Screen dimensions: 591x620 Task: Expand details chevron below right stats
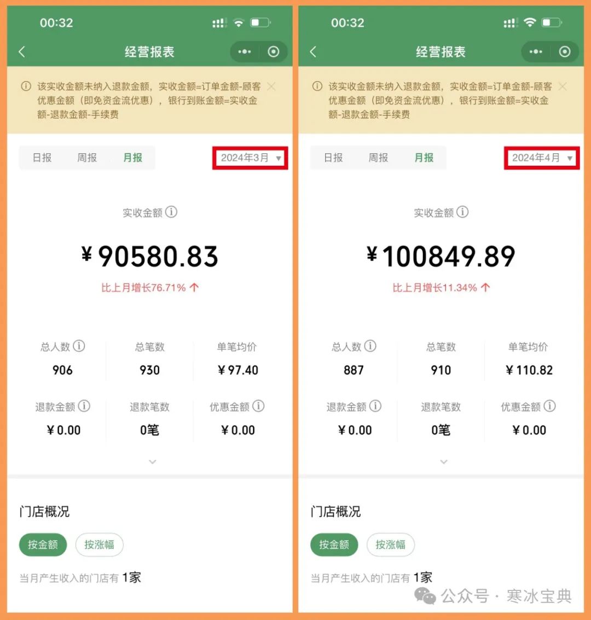coord(444,461)
